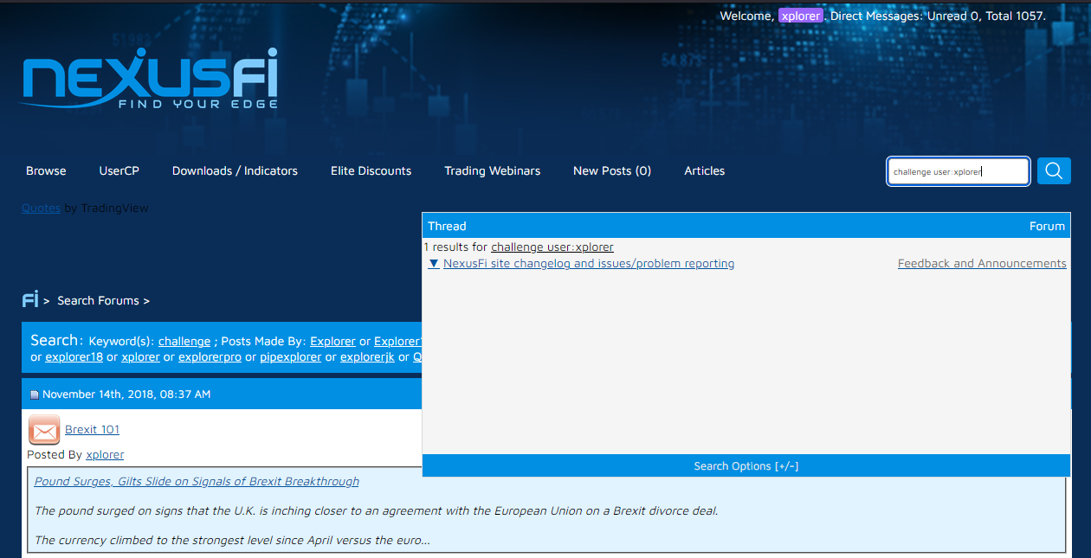Image resolution: width=1091 pixels, height=558 pixels.
Task: Open New Posts (0)
Action: pos(612,170)
